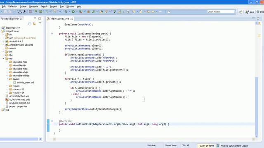Viewport: 264px width, 148px height.
Task: Open the Refactor menu
Action: tap(12, 7)
